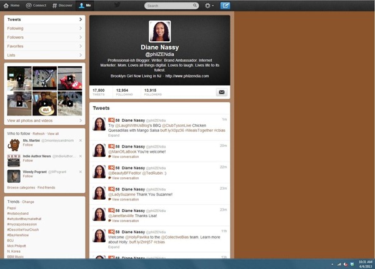
Task: Open Favorites in sidebar
Action: 44,46
